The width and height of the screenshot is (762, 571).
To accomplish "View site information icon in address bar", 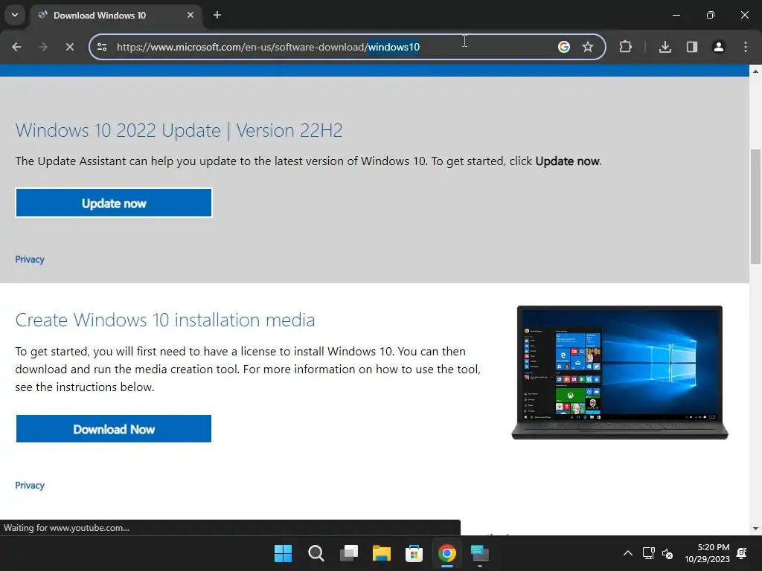I will point(102,47).
